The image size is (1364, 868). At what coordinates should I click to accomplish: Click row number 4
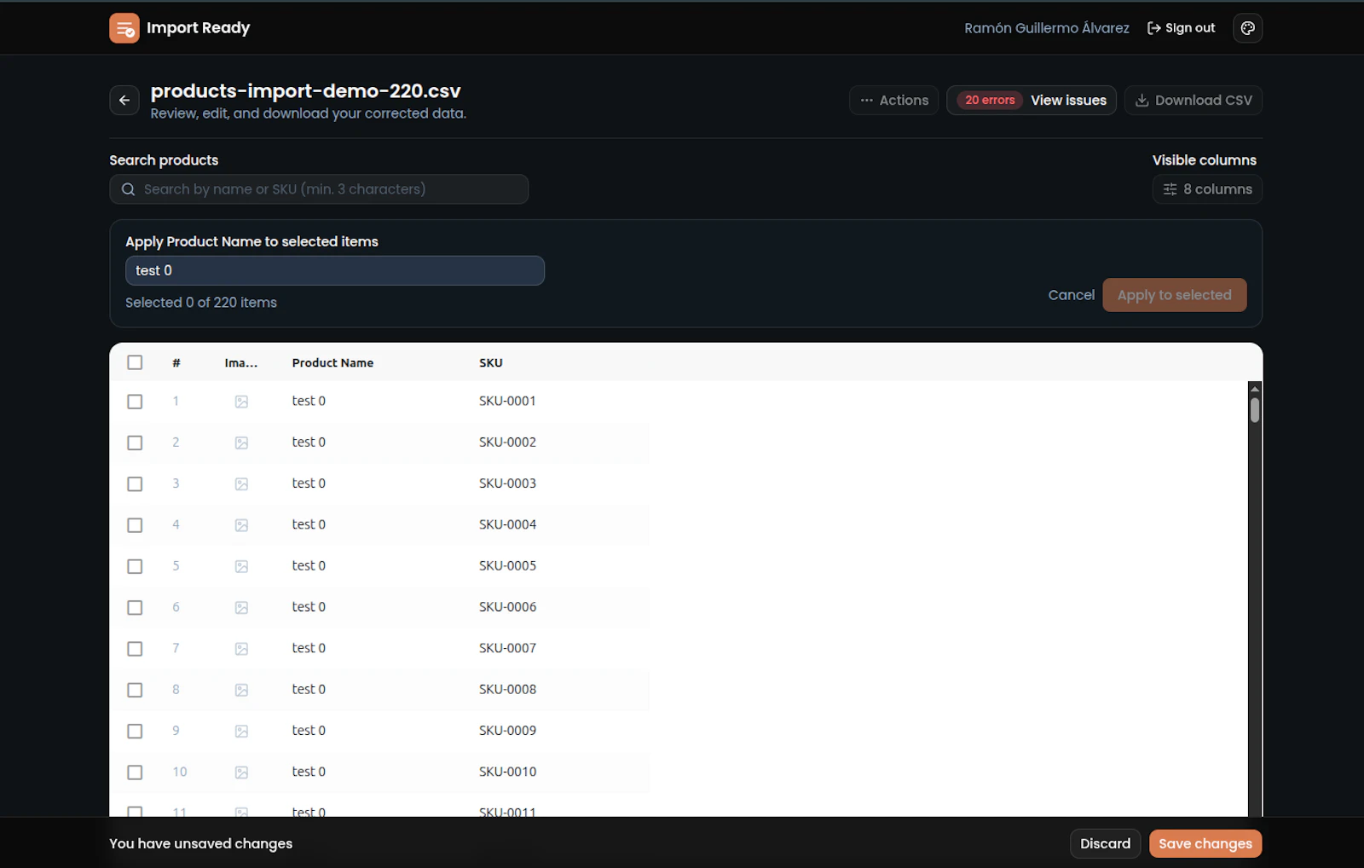point(176,524)
